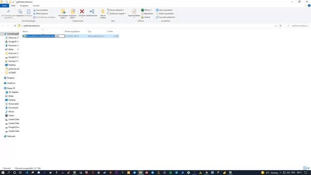
Task: Click Verlauf history icon
Action: [x=146, y=17]
